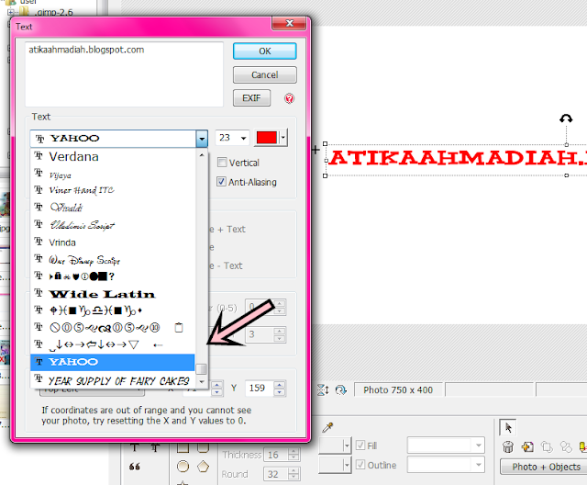
Task: Click the Photo + Objects button
Action: (x=546, y=467)
